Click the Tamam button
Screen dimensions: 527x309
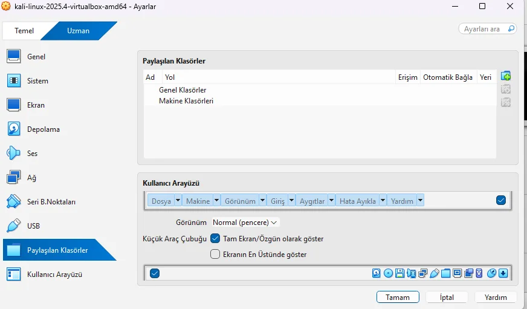click(x=398, y=298)
